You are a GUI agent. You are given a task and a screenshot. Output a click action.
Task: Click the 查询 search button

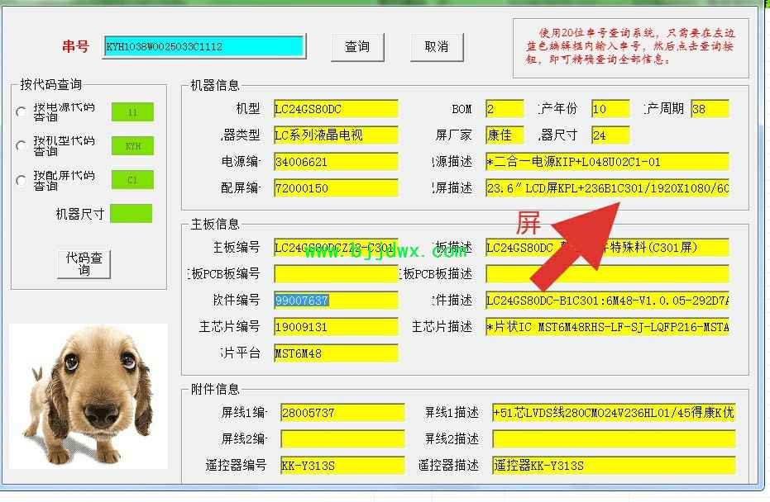[357, 47]
